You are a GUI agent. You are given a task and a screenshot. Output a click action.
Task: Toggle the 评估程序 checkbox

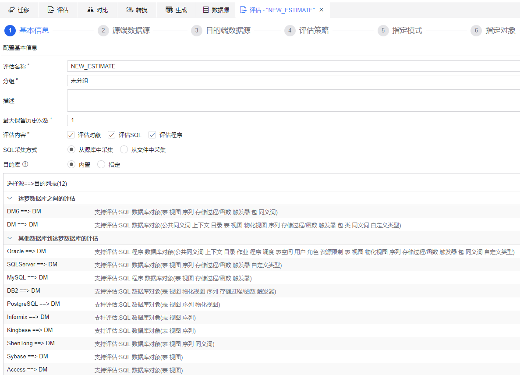(x=152, y=134)
